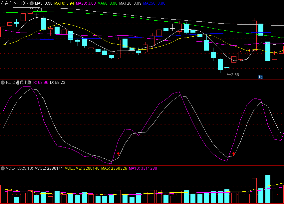Screen dimensions: 284x204
Task: Select the tallest red hollow volume bar
Action: coord(254,190)
